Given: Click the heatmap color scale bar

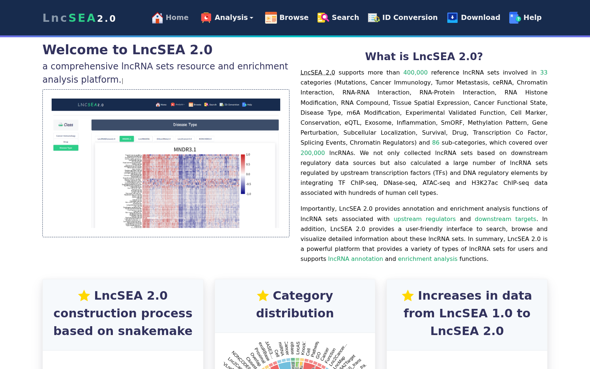Looking at the screenshot, I should click(243, 174).
